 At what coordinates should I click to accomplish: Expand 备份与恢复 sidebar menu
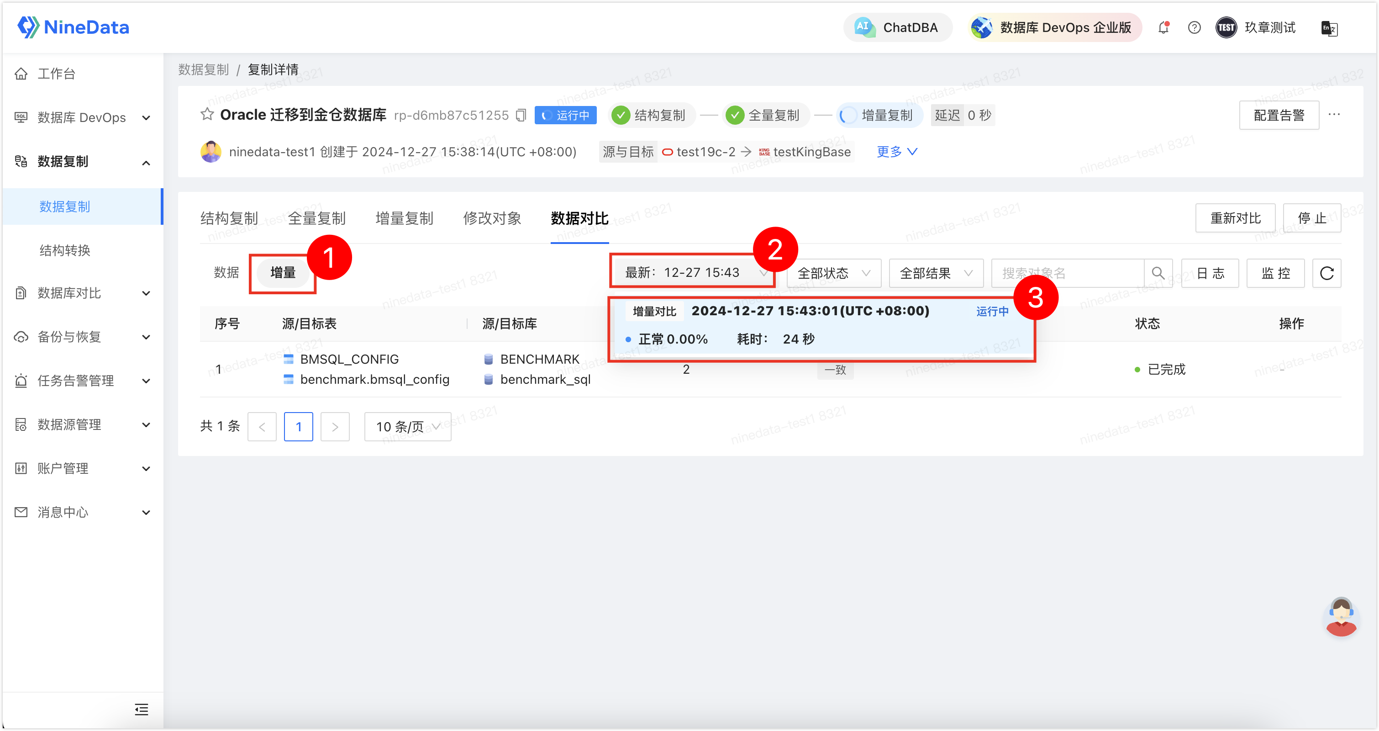(83, 337)
